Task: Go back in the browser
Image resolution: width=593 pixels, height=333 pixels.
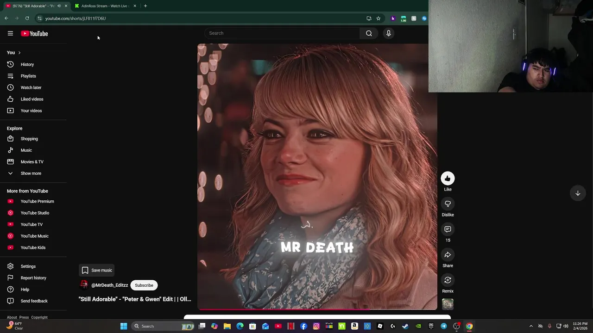Action: point(6,18)
